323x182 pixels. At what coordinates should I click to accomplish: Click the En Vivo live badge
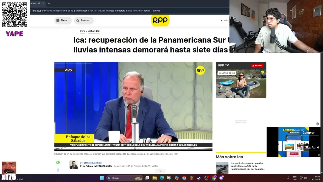[x=257, y=65]
